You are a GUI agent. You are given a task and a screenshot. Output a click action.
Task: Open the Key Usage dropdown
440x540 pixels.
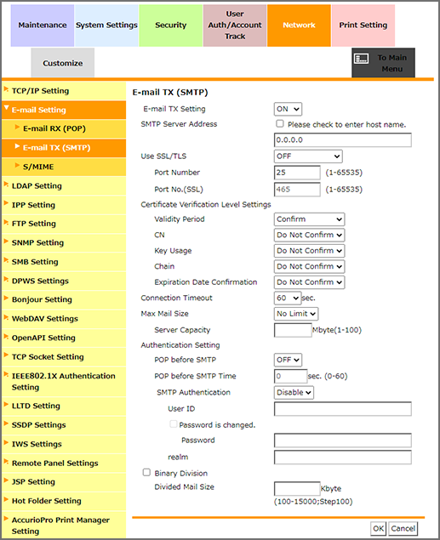(310, 251)
